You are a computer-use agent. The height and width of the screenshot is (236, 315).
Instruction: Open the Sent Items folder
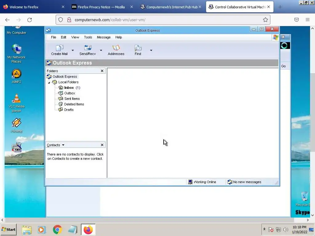coord(72,99)
